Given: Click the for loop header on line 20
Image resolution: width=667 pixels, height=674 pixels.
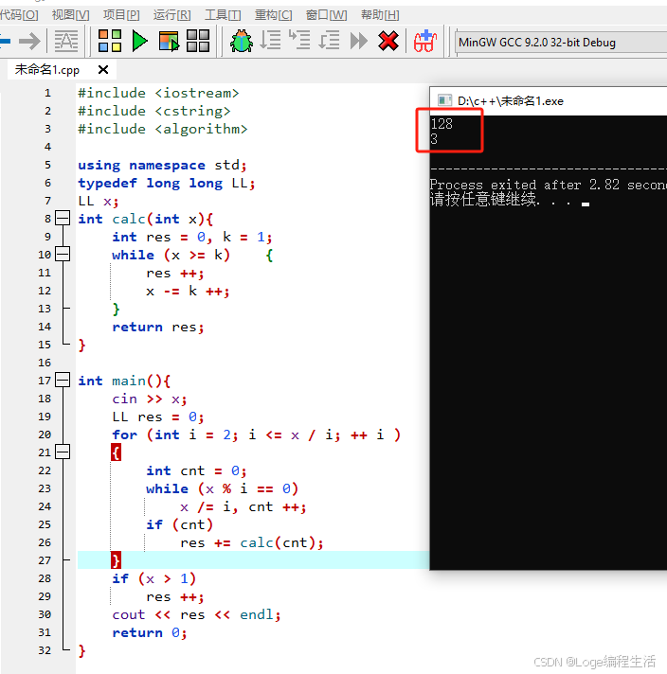Looking at the screenshot, I should [x=256, y=435].
